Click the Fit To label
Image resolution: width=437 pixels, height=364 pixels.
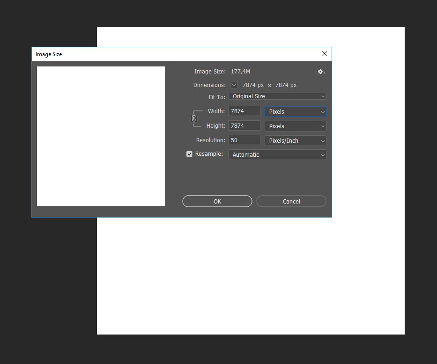point(217,97)
